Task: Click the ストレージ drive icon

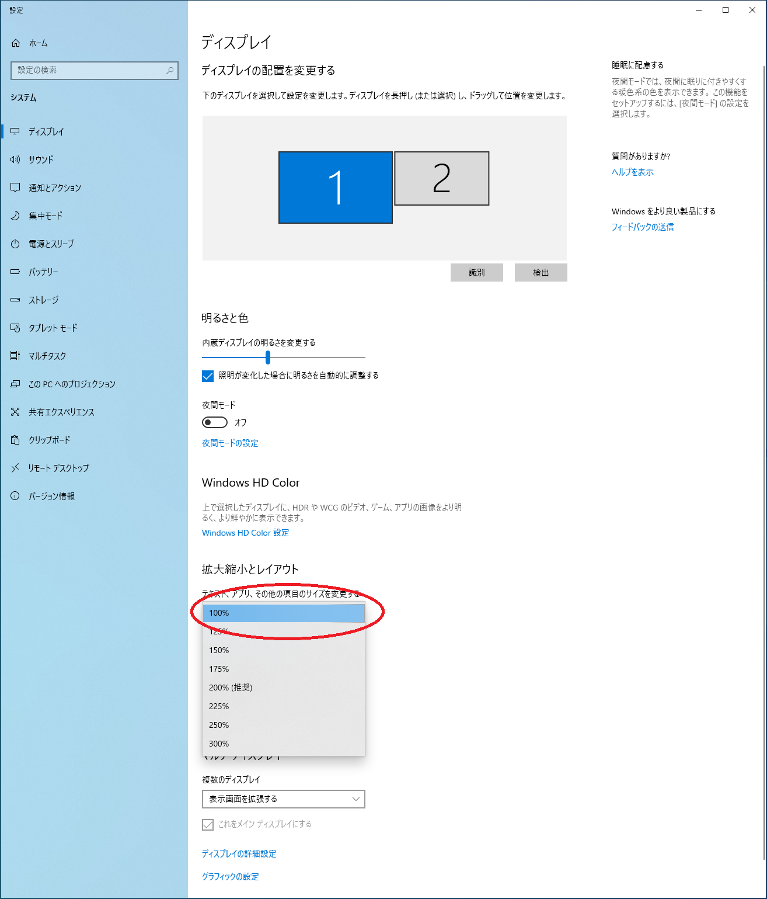Action: 16,300
